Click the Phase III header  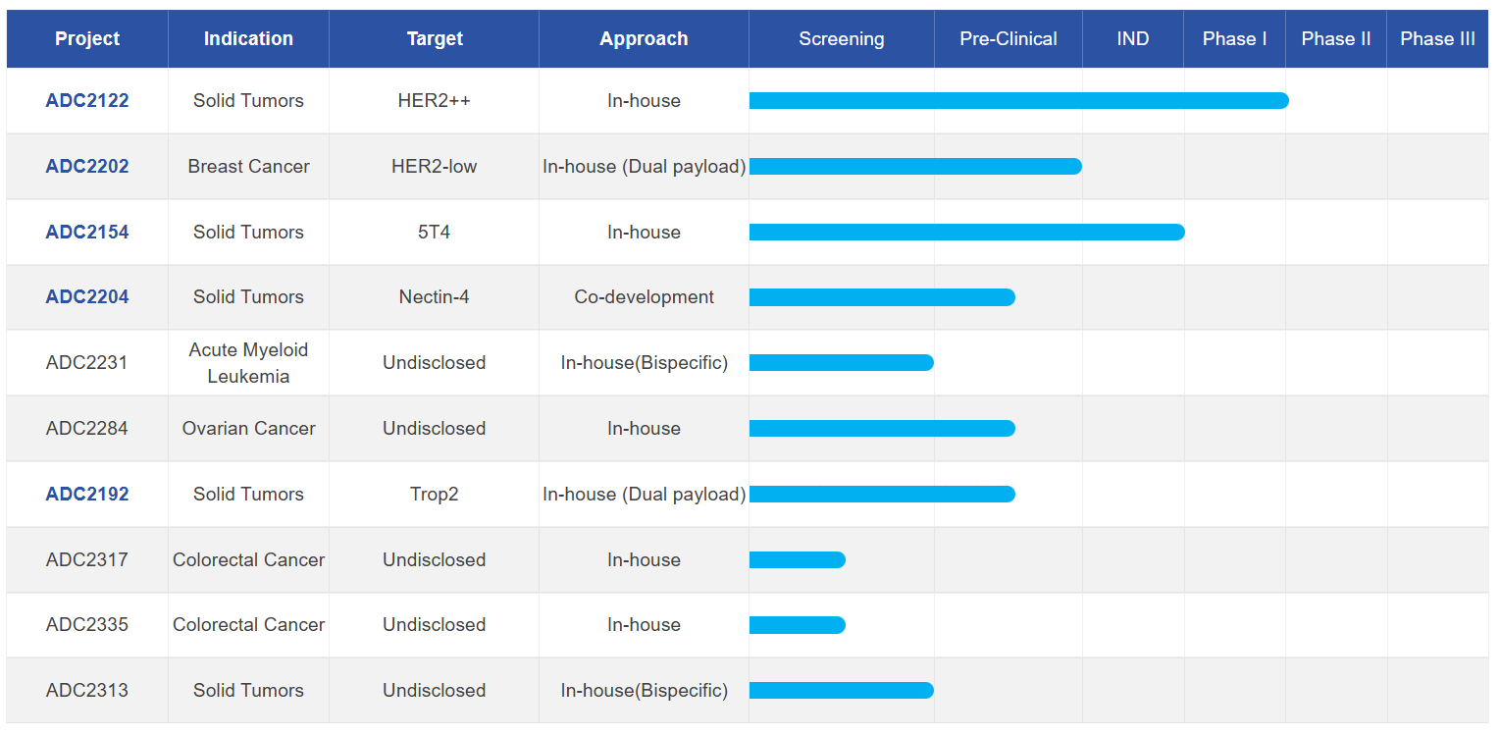pos(1437,38)
